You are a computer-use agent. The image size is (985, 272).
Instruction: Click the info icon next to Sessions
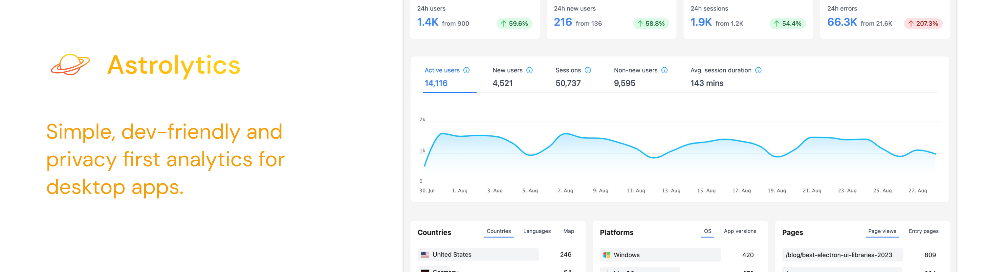[x=588, y=70]
